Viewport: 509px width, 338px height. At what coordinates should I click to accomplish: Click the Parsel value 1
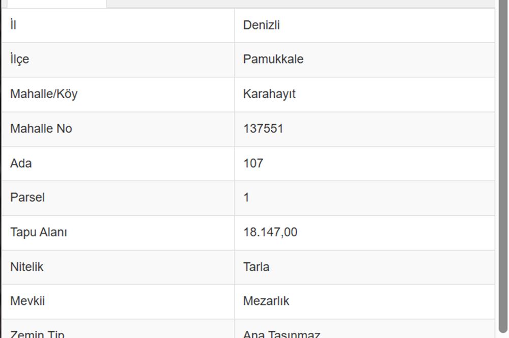pos(246,198)
